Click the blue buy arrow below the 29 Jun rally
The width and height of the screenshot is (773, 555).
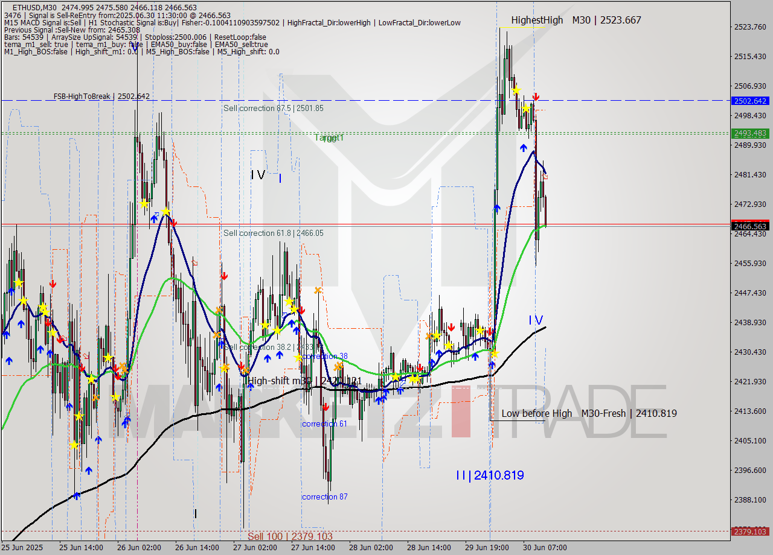[x=496, y=208]
